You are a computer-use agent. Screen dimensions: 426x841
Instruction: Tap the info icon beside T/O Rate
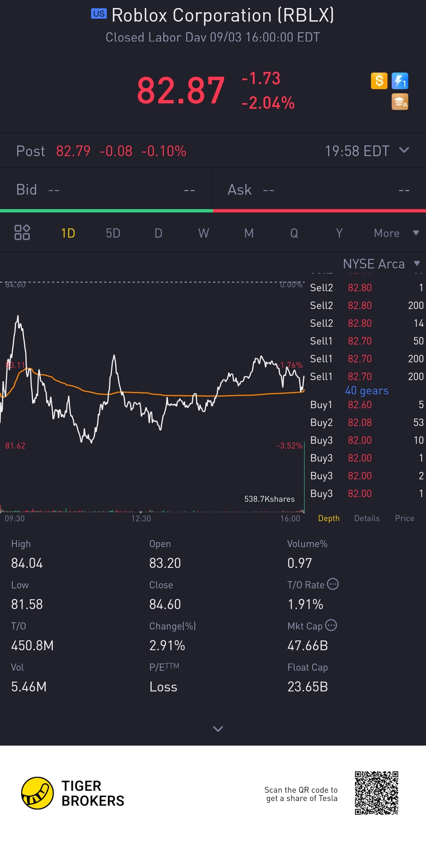tap(333, 584)
